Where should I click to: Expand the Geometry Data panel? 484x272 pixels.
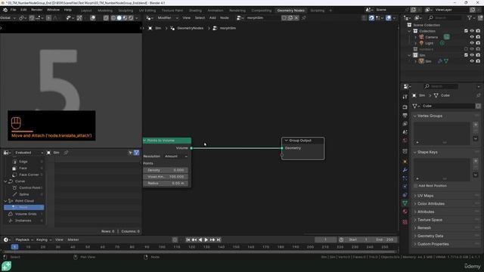click(415, 236)
